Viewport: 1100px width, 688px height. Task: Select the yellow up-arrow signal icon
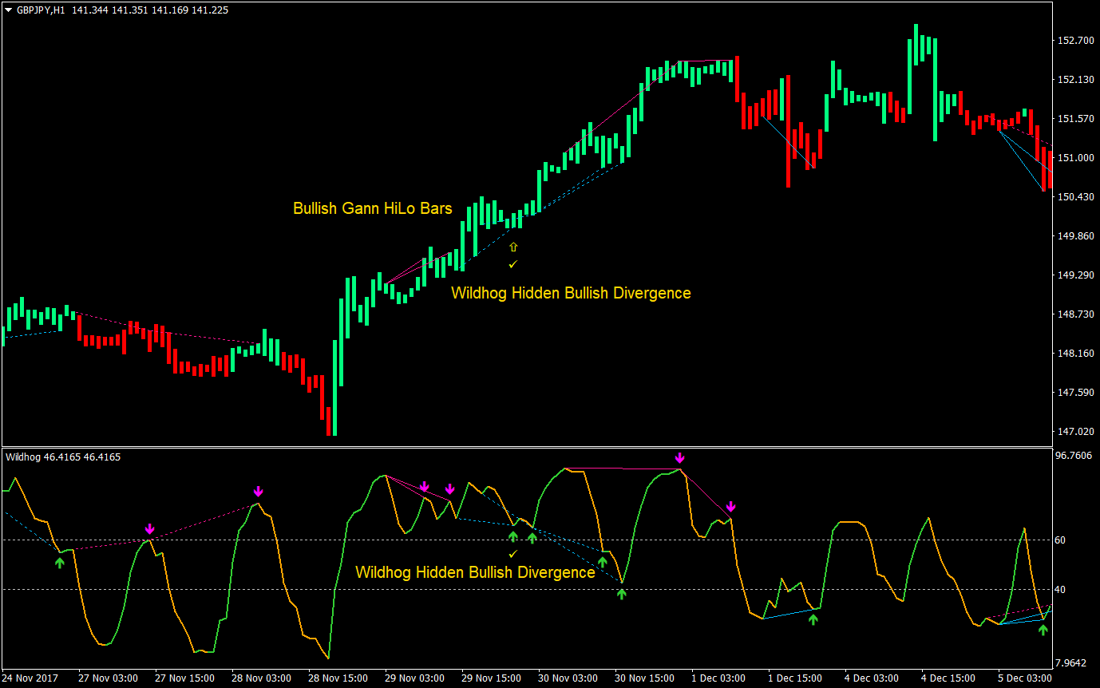514,247
